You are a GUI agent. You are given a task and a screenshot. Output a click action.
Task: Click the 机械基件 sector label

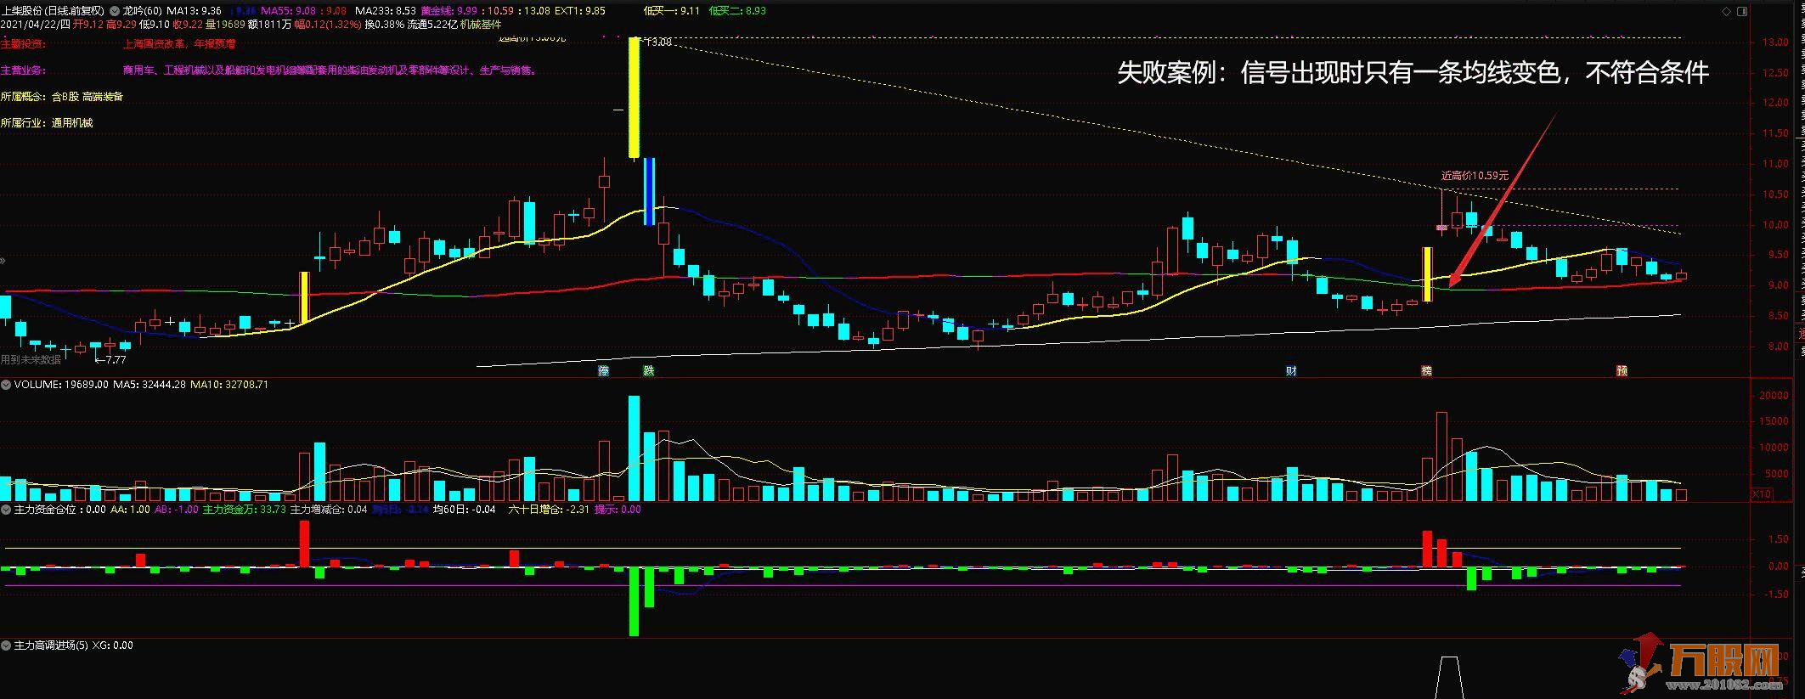481,24
